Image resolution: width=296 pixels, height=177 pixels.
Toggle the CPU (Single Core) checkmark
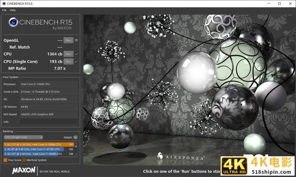(76, 61)
